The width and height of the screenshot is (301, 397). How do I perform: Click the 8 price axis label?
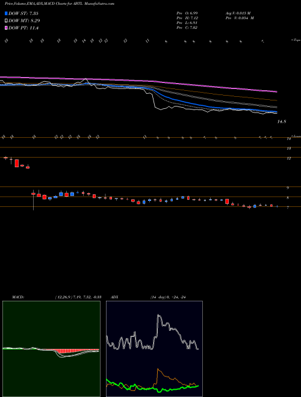point(288,198)
